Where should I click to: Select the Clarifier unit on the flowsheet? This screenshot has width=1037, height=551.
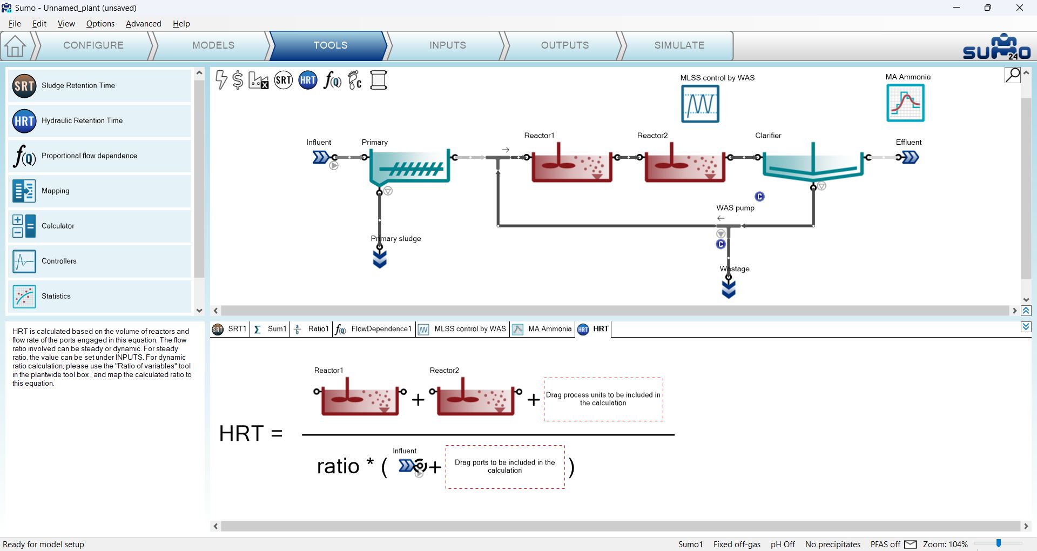point(813,162)
